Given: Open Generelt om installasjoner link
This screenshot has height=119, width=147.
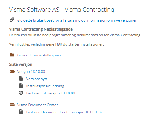Looking at the screenshot, I should coord(39,55).
